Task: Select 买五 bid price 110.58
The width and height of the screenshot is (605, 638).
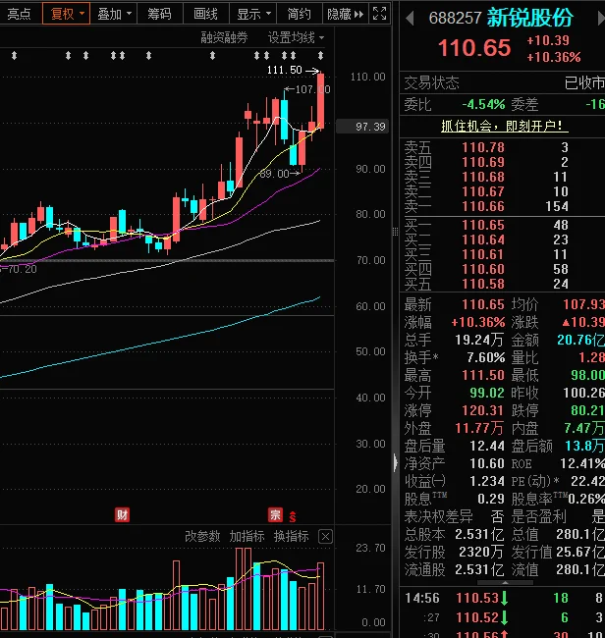Action: pyautogui.click(x=483, y=284)
